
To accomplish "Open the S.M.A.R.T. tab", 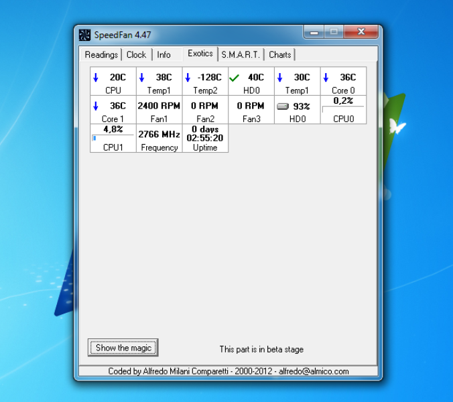I will (241, 55).
